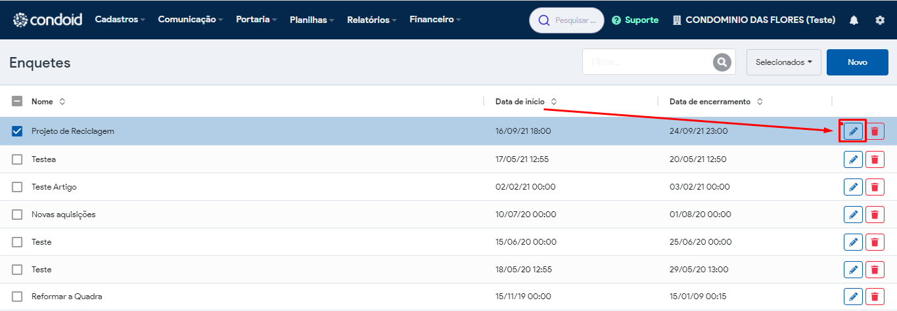This screenshot has width=897, height=311.
Task: Click the filter search magnifier icon
Action: point(722,62)
